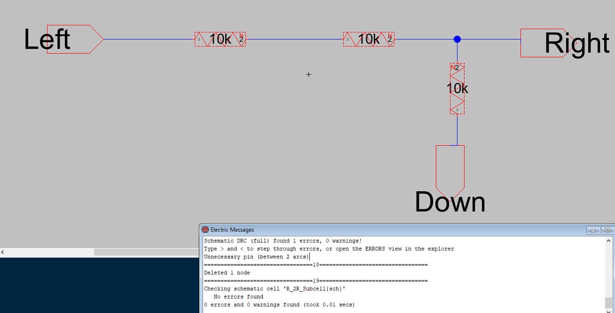The height and width of the screenshot is (313, 615).
Task: Click the messages scrollbar down arrow
Action: click(609, 310)
